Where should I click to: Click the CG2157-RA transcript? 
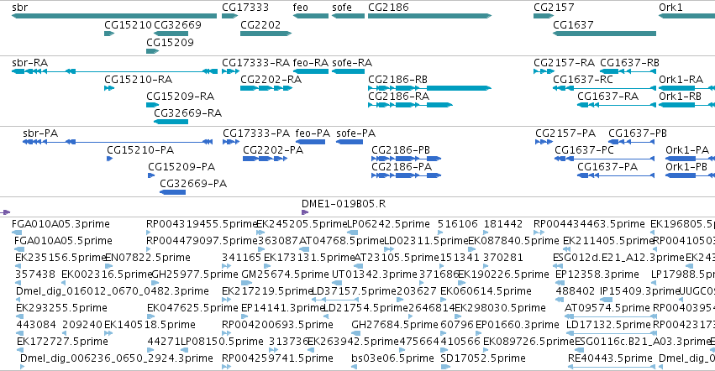(x=544, y=71)
